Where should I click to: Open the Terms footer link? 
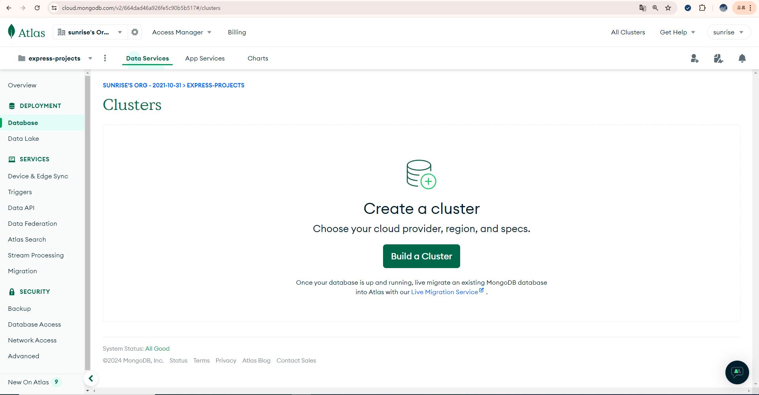(x=201, y=360)
